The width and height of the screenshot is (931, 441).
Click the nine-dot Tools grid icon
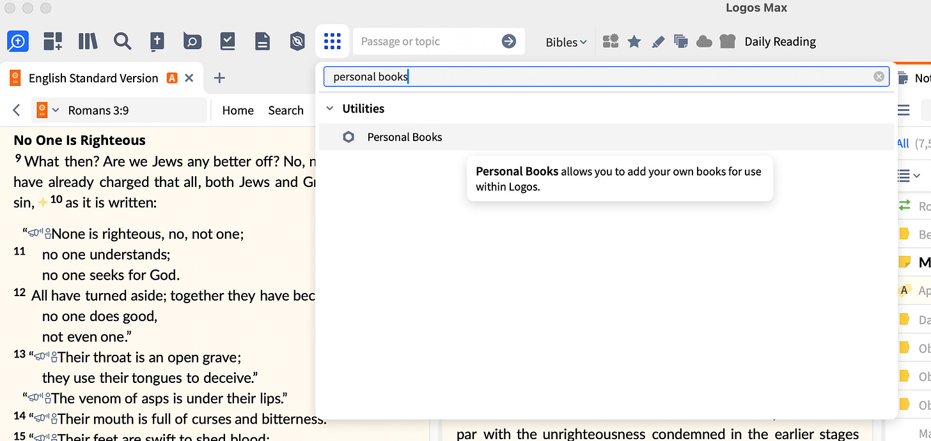point(332,41)
